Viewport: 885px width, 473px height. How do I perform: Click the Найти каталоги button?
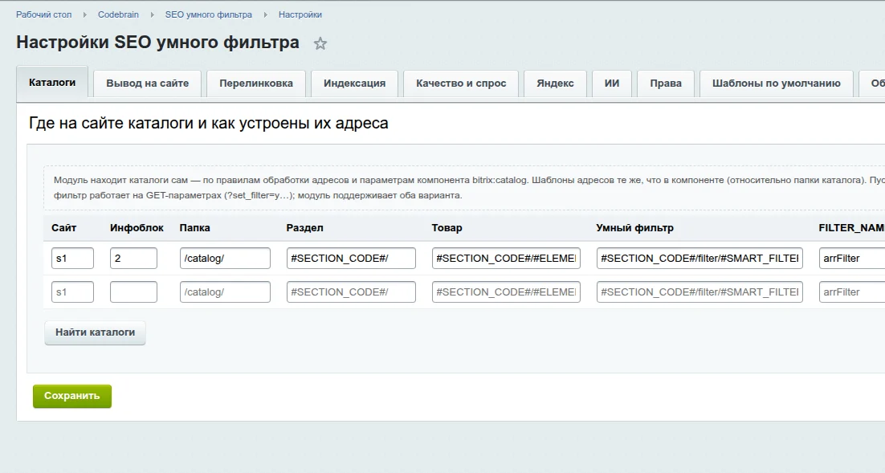click(95, 332)
